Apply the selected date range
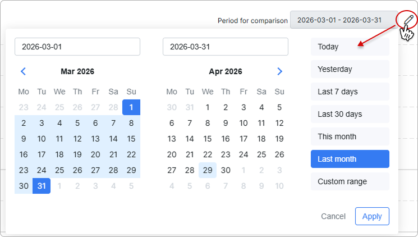 coord(372,216)
